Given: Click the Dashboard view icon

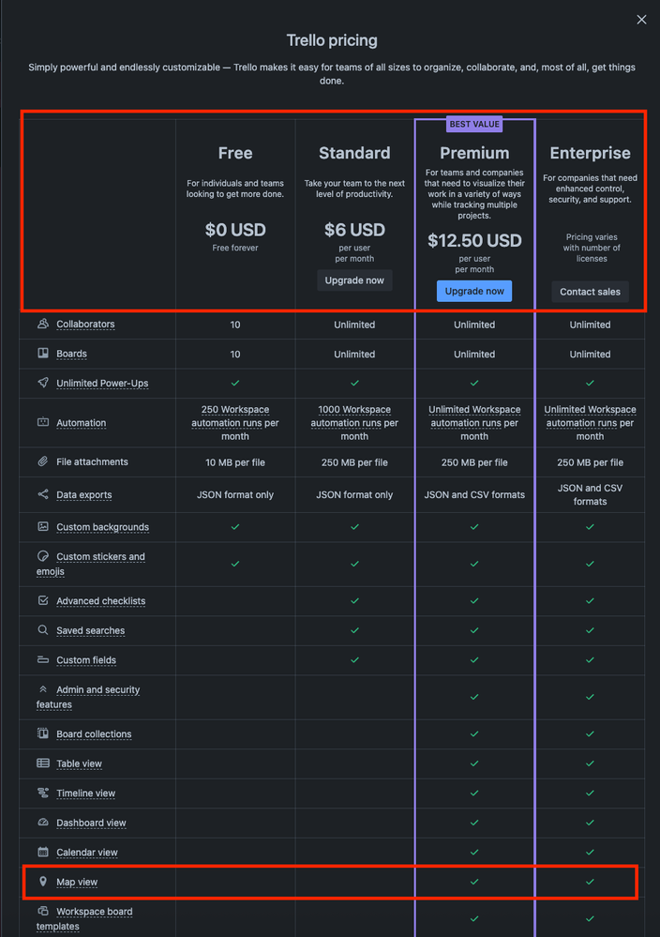Looking at the screenshot, I should click(41, 823).
